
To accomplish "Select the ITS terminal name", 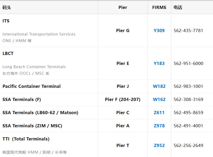I will pos(6,21).
